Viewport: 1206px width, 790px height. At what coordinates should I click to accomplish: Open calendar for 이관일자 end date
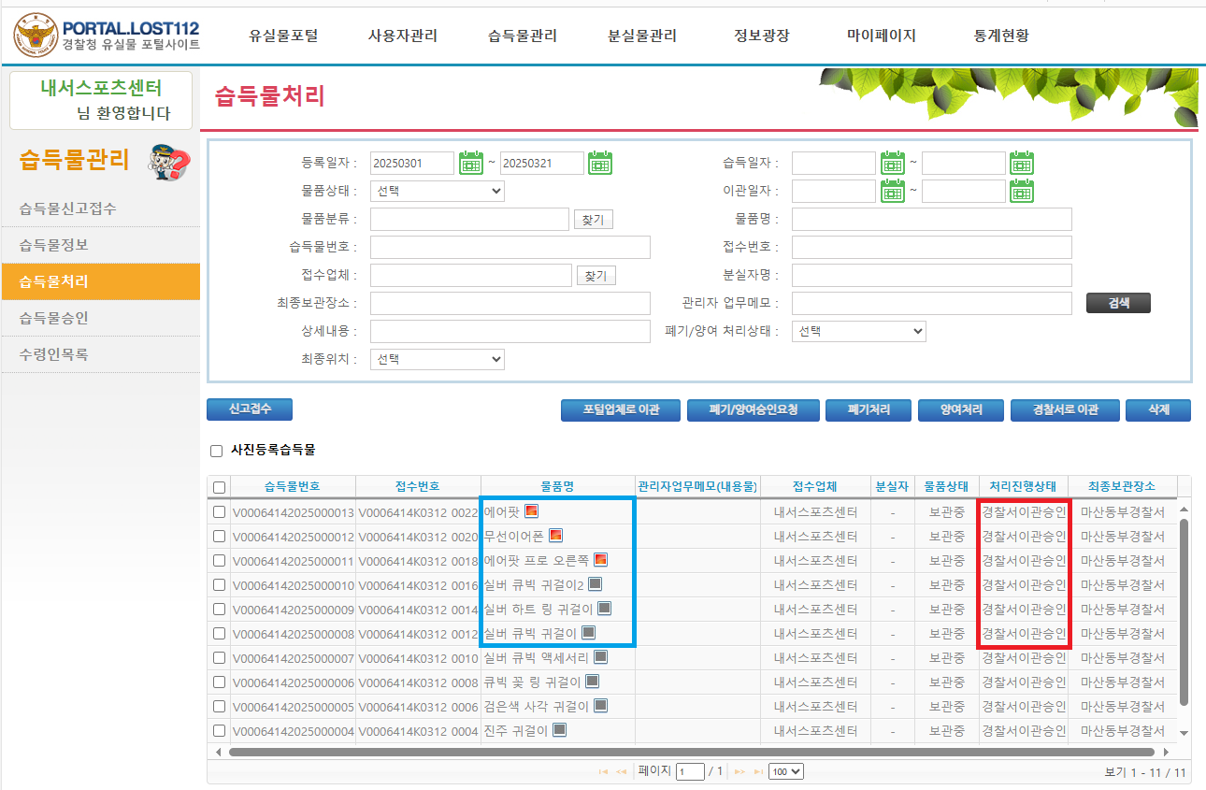[x=1021, y=192]
